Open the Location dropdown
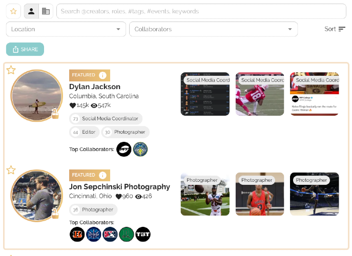Viewport: 352px width, 256px height. tap(66, 29)
